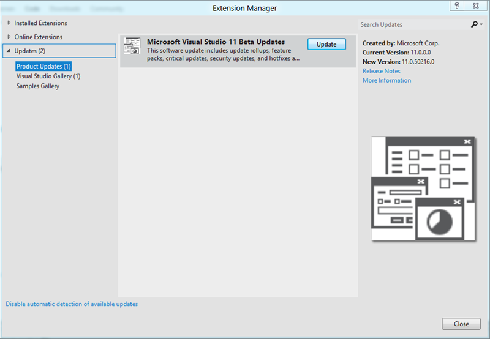Expand the Online Extensions arrow
The image size is (490, 339).
[x=9, y=37]
